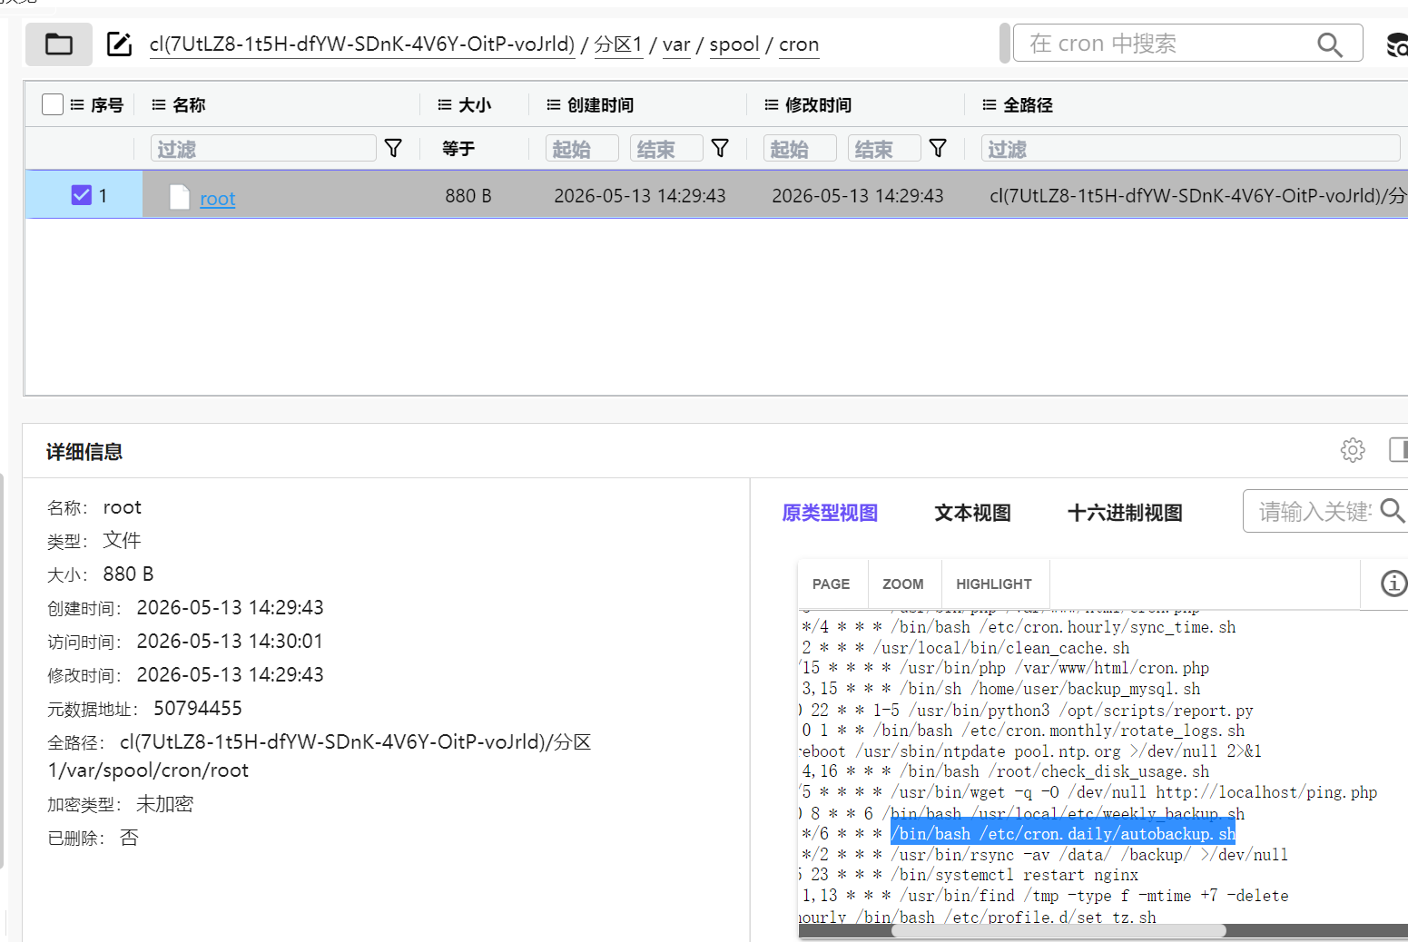Open the root file link
The width and height of the screenshot is (1408, 942).
(x=218, y=198)
